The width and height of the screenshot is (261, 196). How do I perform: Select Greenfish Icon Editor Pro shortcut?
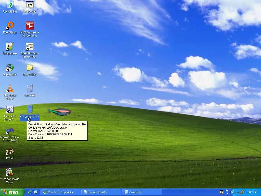[30, 46]
